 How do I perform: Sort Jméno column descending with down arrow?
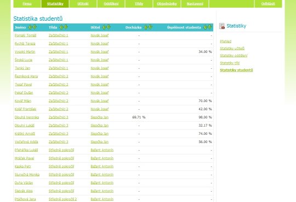tap(35, 27)
